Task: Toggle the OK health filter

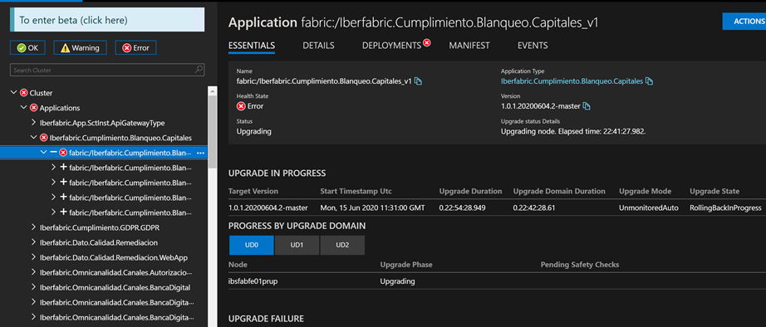Action: (27, 48)
